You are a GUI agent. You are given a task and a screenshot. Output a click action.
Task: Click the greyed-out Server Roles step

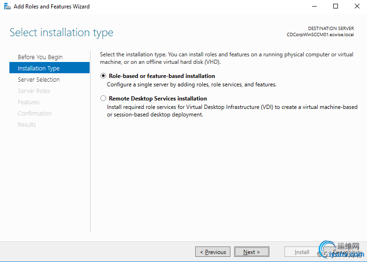pos(34,91)
